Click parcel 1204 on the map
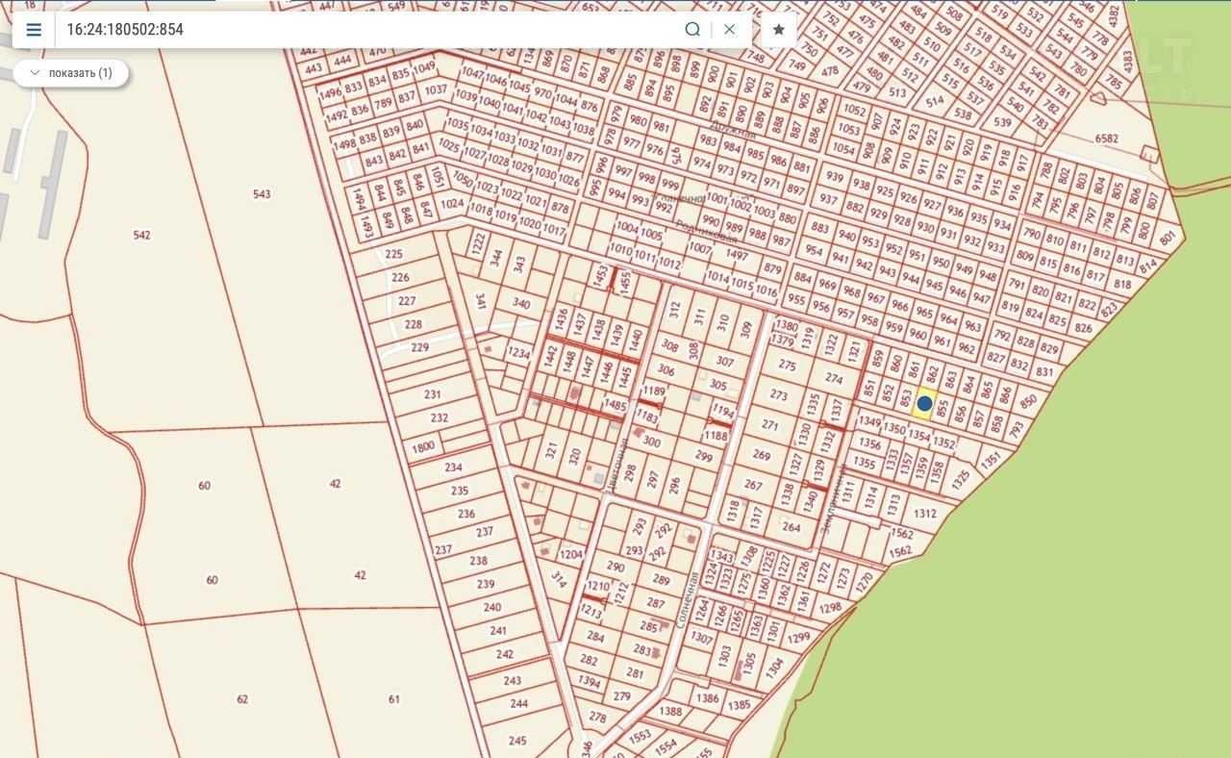1231x758 pixels. coord(571,554)
